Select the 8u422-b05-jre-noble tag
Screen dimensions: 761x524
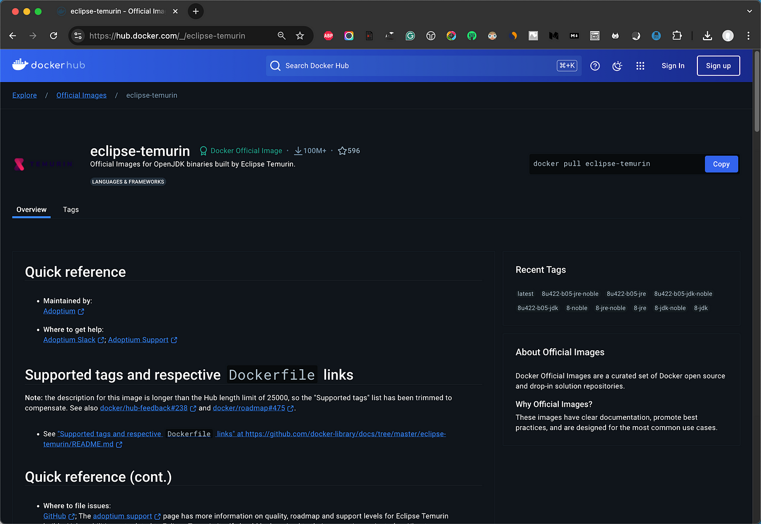pos(570,294)
